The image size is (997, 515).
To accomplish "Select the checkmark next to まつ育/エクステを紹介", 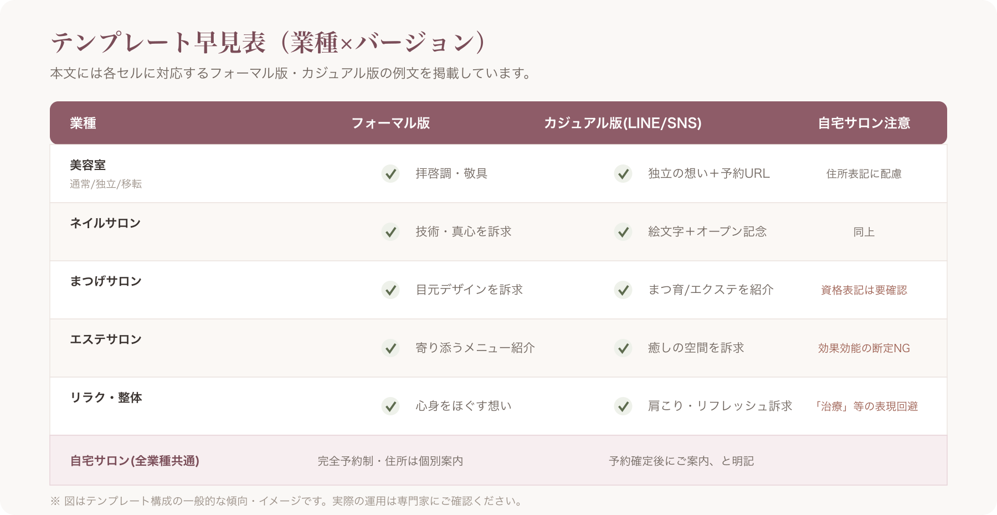I will pos(623,290).
